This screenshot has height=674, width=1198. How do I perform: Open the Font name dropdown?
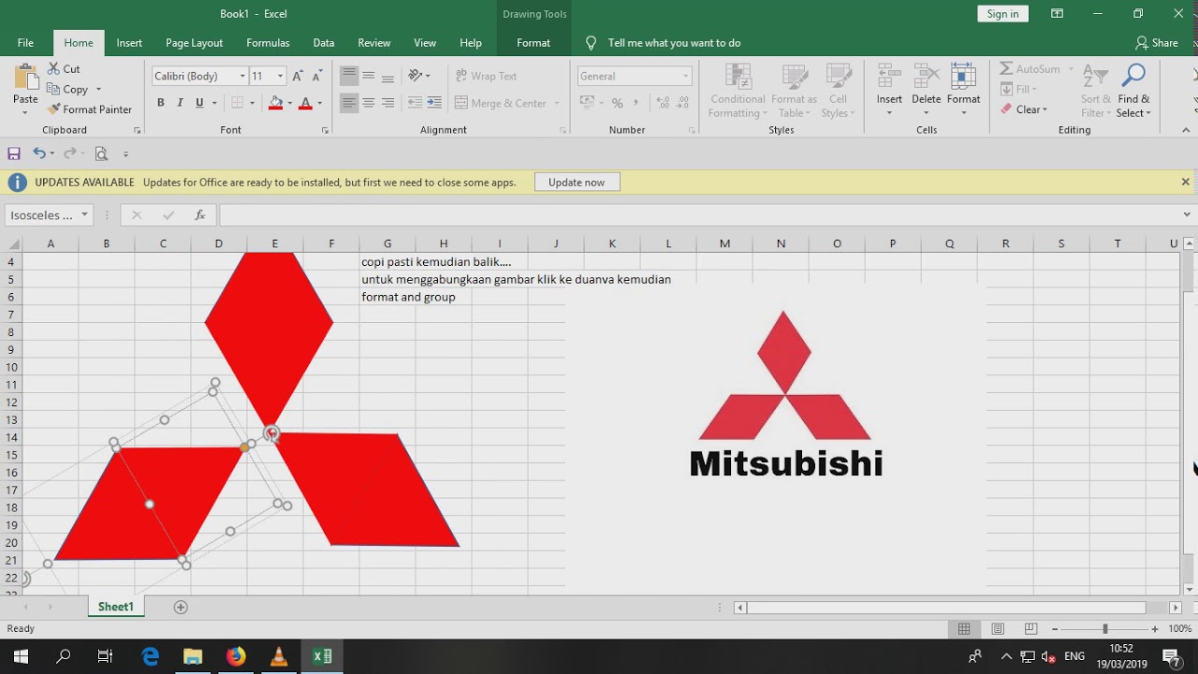pyautogui.click(x=242, y=76)
